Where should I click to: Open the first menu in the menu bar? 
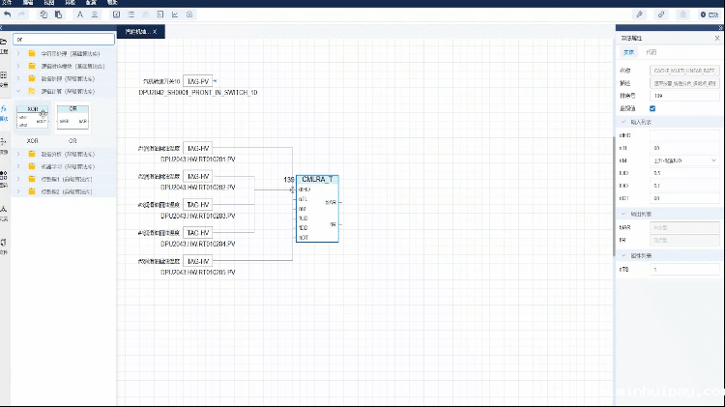6,3
